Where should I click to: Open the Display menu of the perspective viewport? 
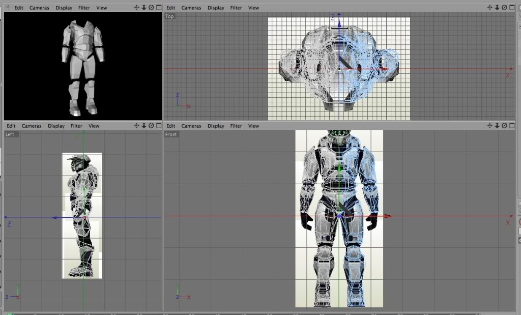pyautogui.click(x=63, y=8)
